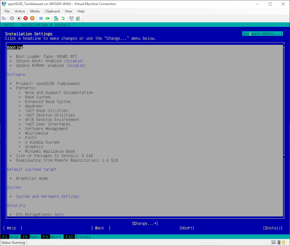The height and width of the screenshot is (246, 290).
Task: Open the Media menu
Action: tap(35, 11)
